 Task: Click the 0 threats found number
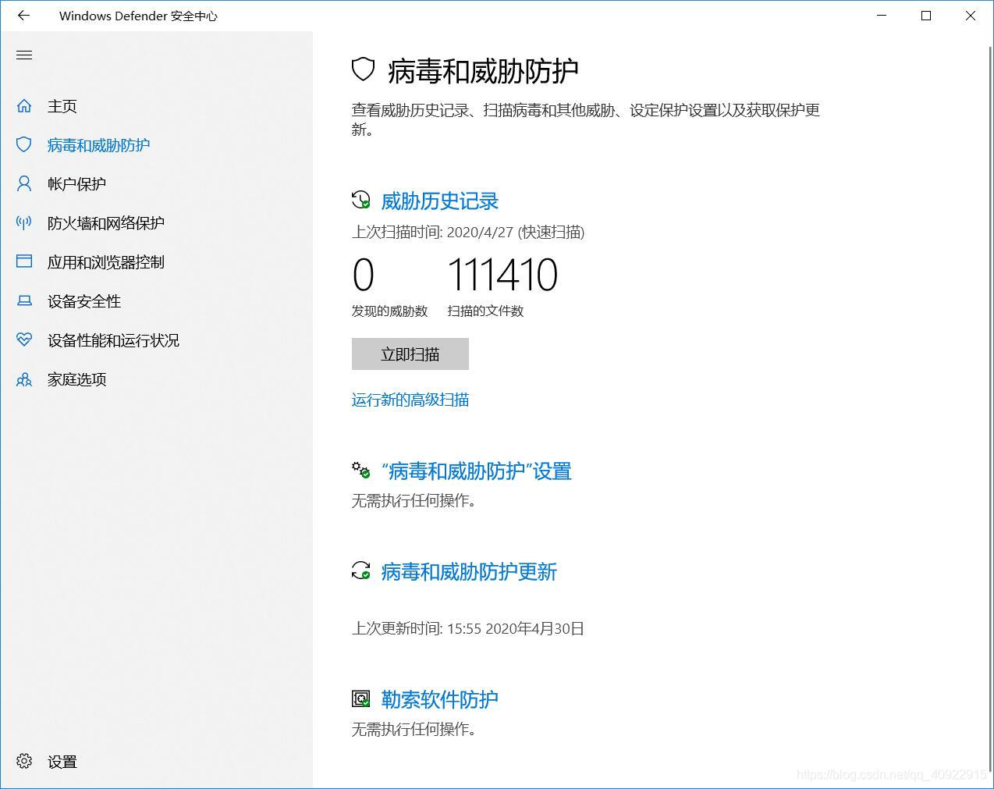point(364,275)
